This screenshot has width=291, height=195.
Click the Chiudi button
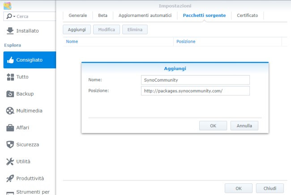click(x=270, y=188)
